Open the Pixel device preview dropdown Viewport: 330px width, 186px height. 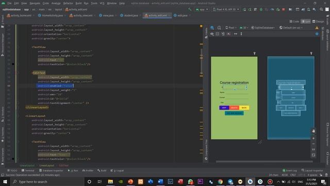point(230,27)
